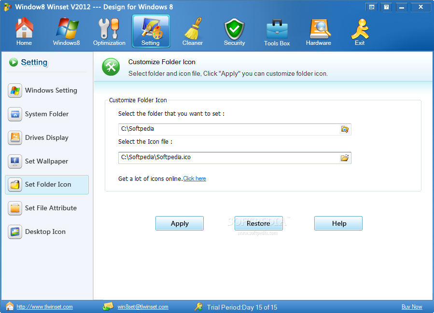Click the Buy Now link
This screenshot has width=434, height=313.
(412, 307)
